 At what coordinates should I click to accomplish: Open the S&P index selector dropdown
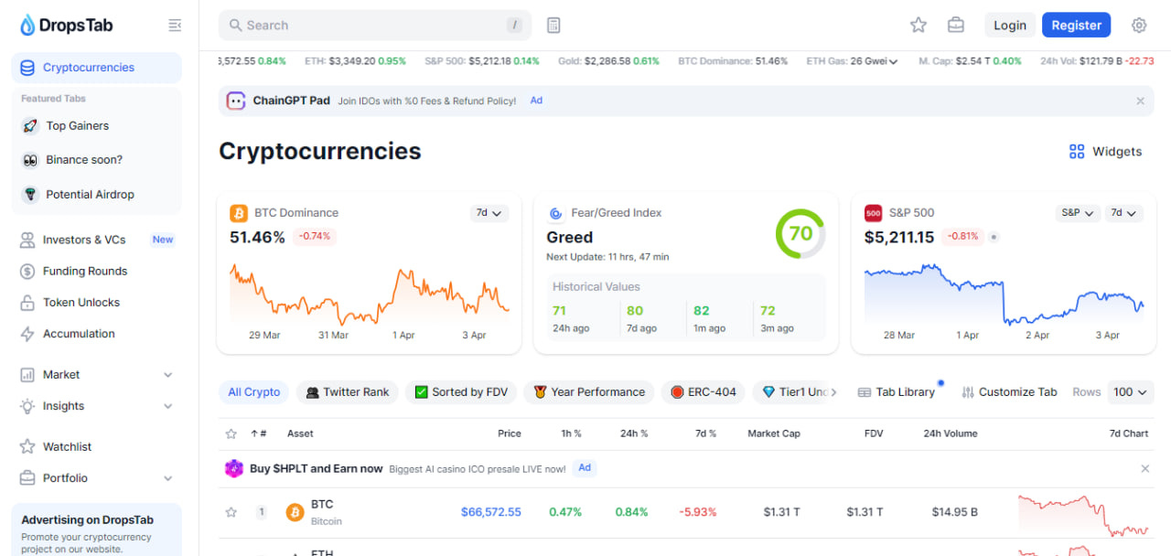click(1077, 213)
